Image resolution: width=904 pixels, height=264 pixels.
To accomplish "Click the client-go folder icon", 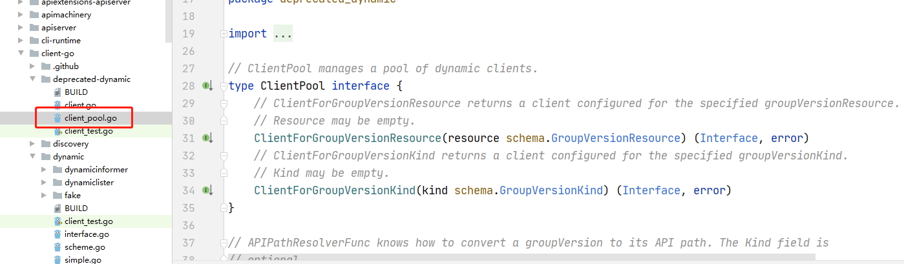I will coord(34,54).
